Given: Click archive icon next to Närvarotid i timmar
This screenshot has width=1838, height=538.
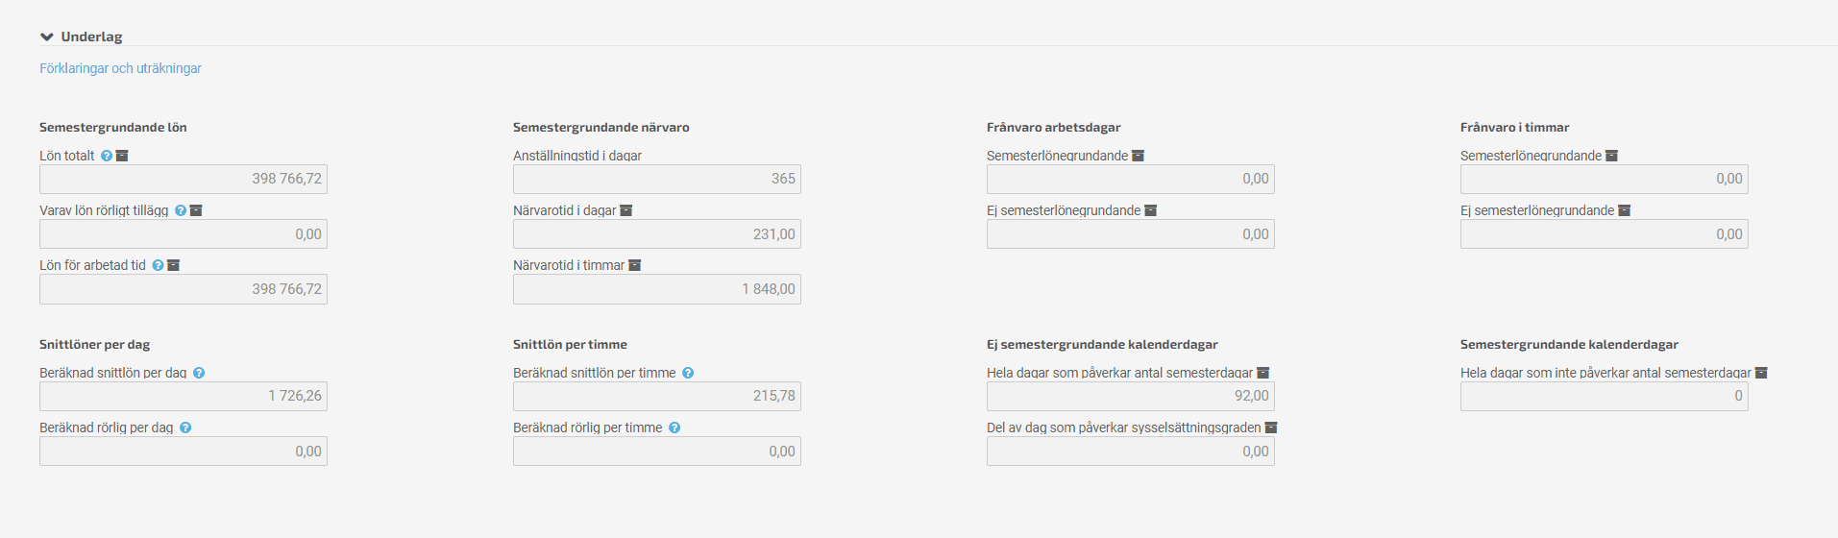Looking at the screenshot, I should point(635,265).
